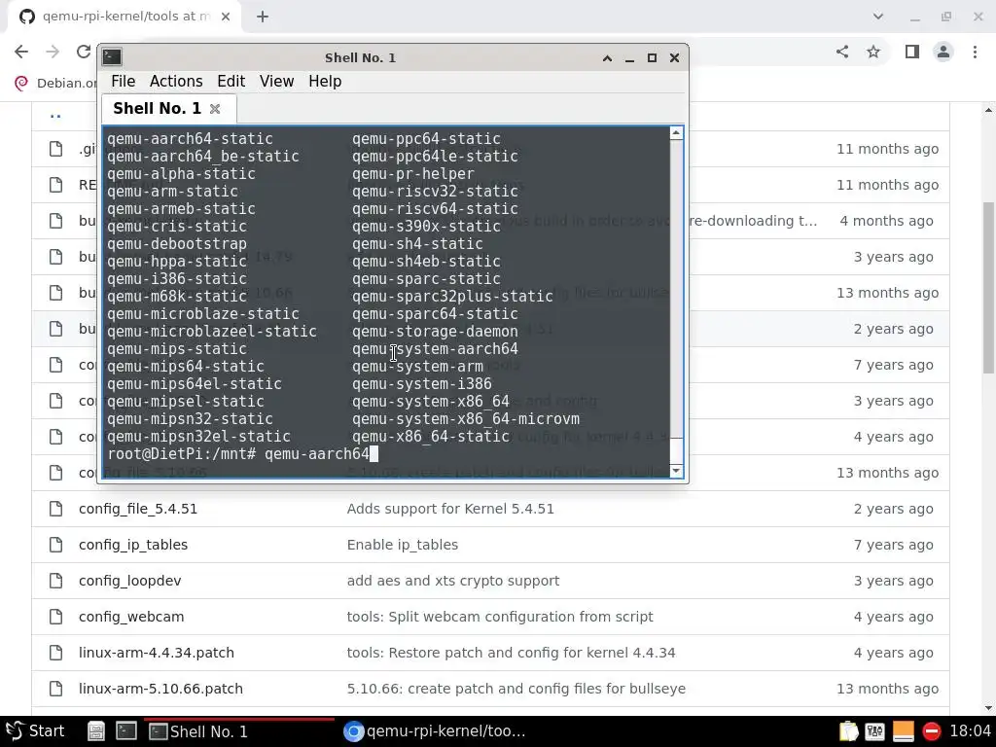Close the Shell No. 1 terminal tab
Screen dimensions: 996x747
click(215, 109)
